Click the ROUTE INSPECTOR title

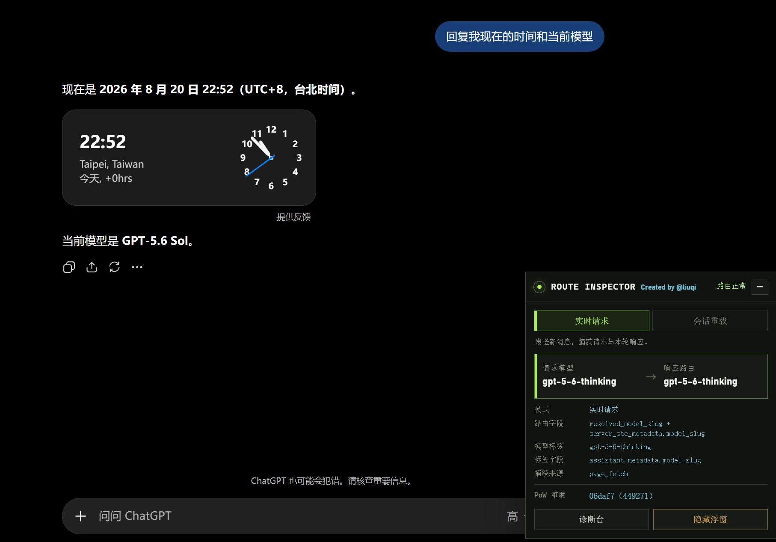[x=593, y=287]
